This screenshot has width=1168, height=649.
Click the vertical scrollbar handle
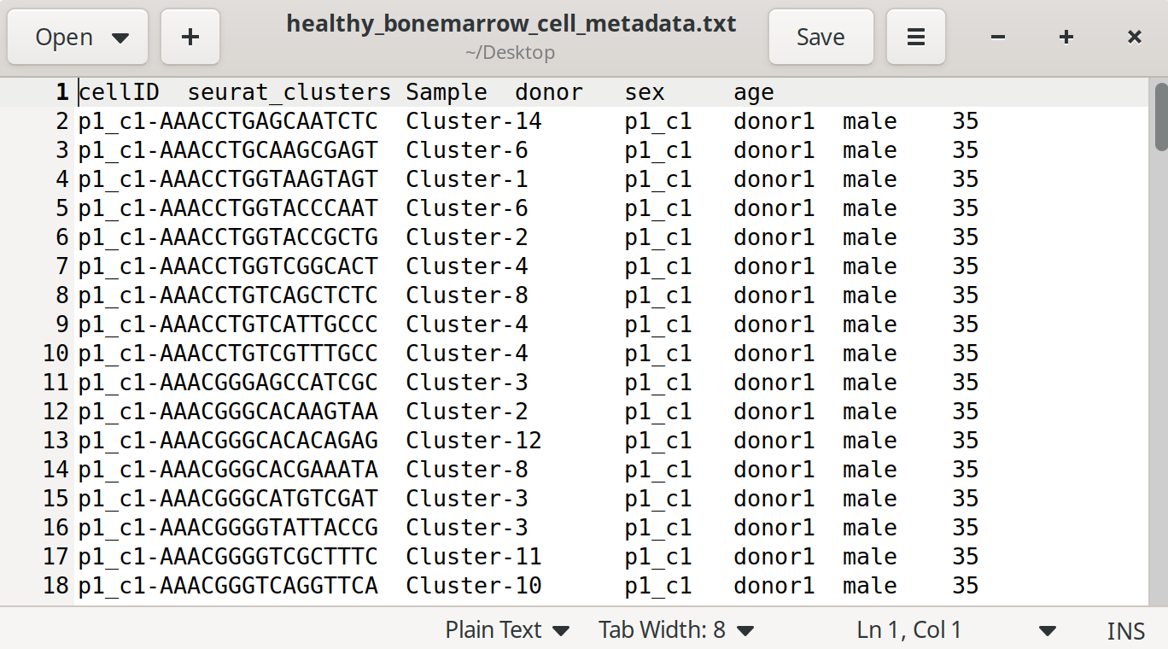pyautogui.click(x=1160, y=116)
